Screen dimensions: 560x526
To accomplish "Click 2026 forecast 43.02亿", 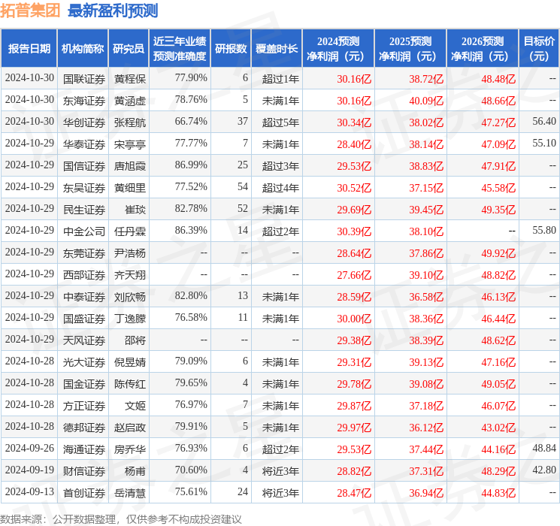I will pyautogui.click(x=498, y=428).
